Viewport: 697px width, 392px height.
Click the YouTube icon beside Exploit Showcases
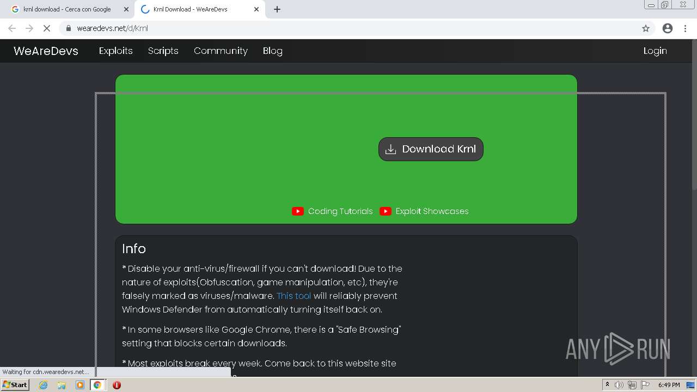tap(386, 211)
